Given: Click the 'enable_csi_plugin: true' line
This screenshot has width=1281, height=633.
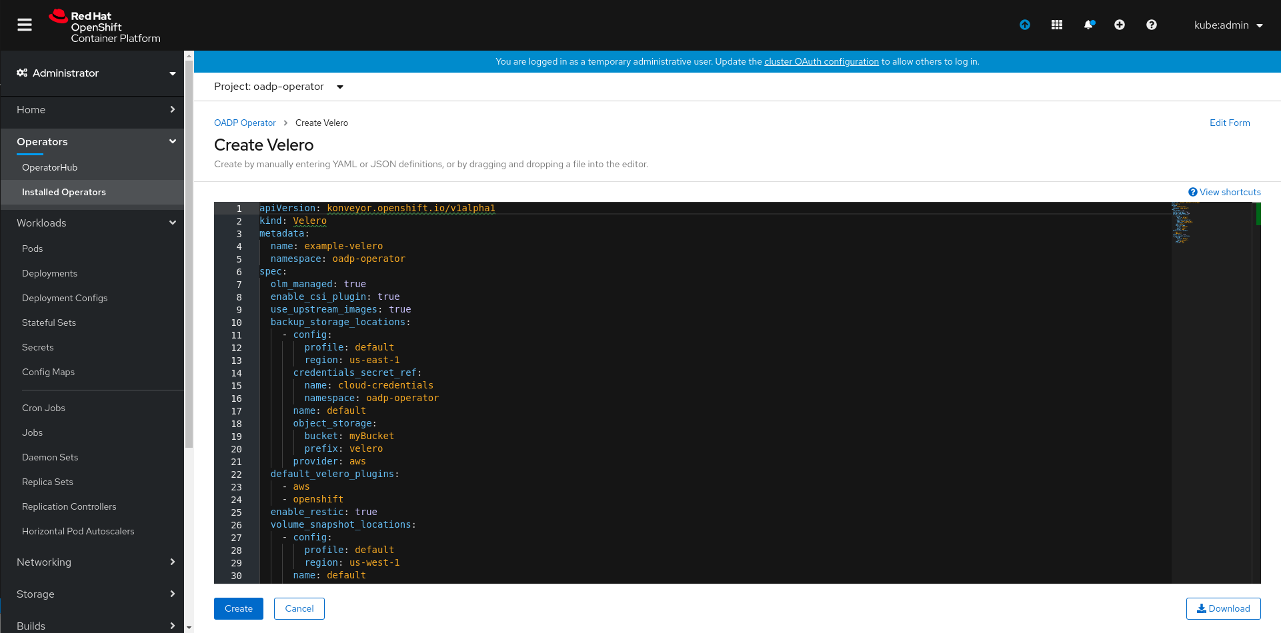Looking at the screenshot, I should point(335,297).
